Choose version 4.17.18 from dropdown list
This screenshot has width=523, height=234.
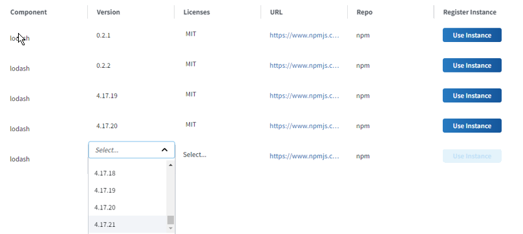tap(127, 173)
